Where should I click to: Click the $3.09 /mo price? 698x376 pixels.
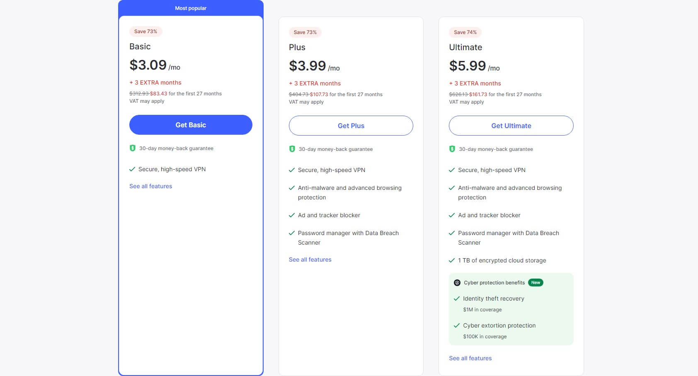pyautogui.click(x=155, y=65)
